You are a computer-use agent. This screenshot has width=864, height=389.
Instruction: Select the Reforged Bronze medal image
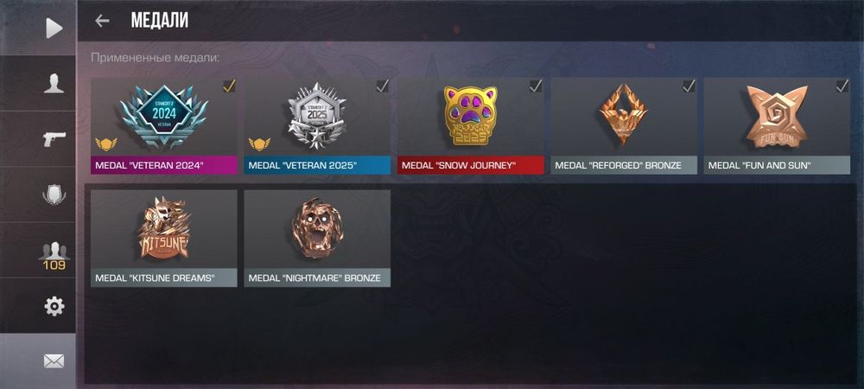[623, 115]
